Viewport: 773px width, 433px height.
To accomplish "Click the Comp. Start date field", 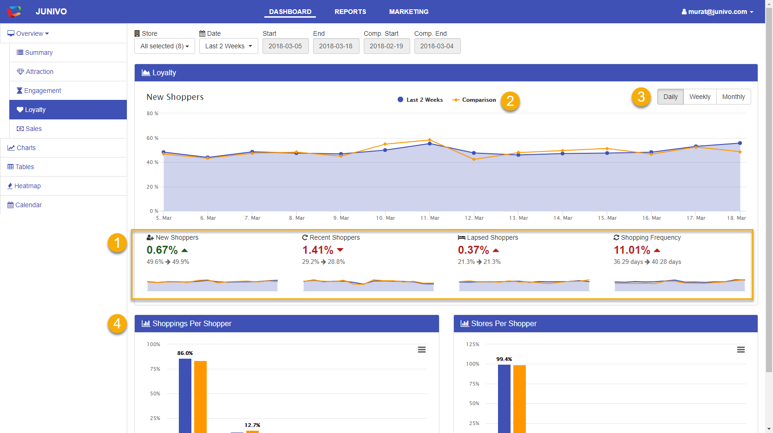I will coord(386,46).
